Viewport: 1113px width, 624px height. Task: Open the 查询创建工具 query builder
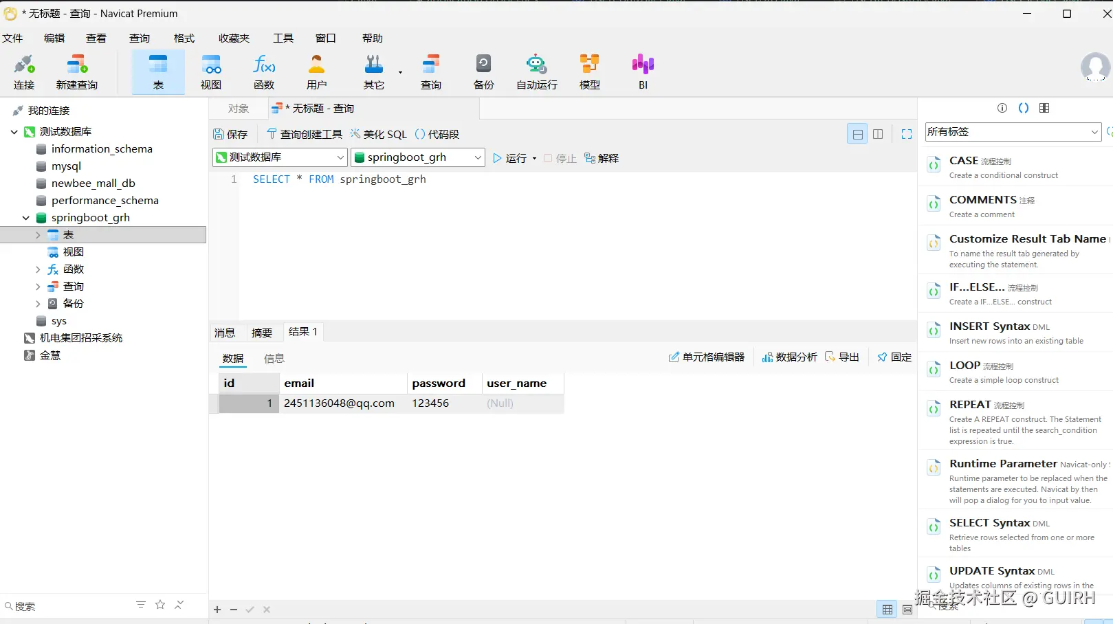tap(304, 134)
